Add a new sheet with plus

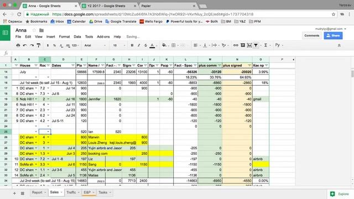(14, 193)
